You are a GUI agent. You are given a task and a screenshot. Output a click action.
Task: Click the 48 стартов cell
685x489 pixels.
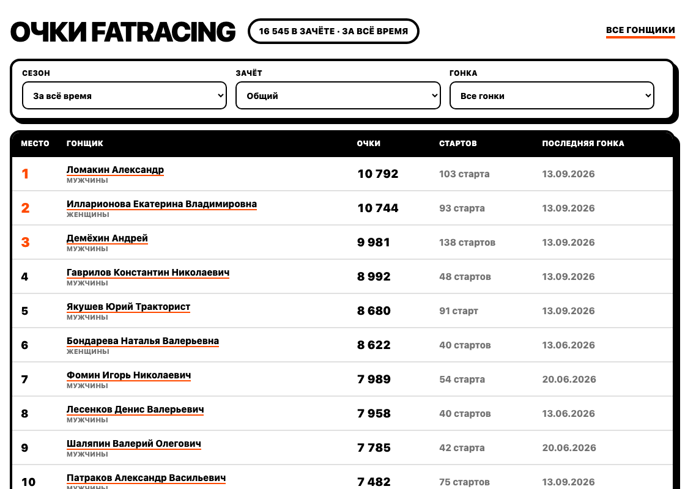tap(465, 276)
